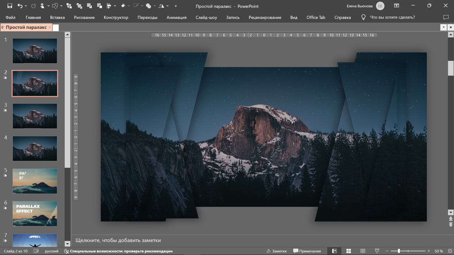Image resolution: width=454 pixels, height=255 pixels.
Task: Click the Undo arrow icon
Action: coord(20,6)
